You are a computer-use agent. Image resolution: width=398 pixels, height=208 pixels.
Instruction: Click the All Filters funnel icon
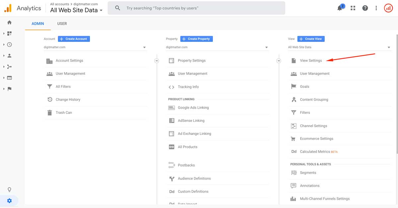(x=49, y=87)
